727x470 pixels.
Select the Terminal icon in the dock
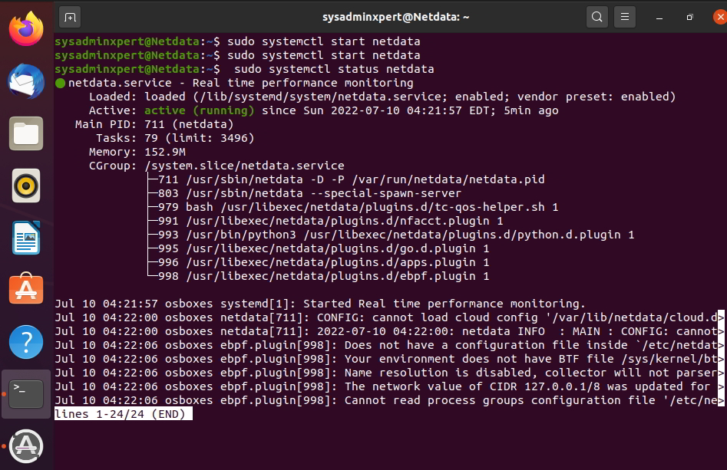pyautogui.click(x=25, y=393)
